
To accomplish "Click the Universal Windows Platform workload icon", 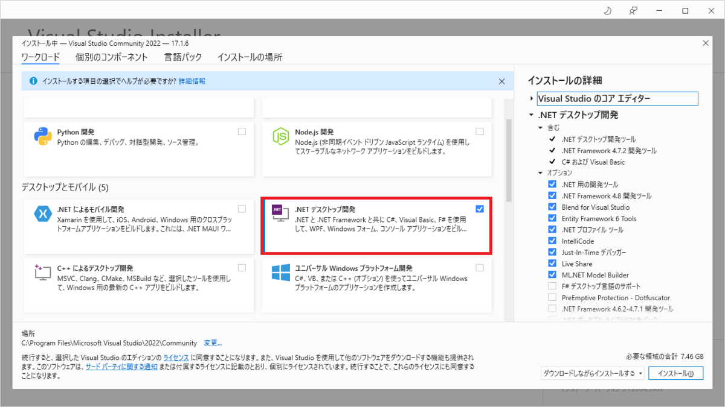I will pos(280,273).
